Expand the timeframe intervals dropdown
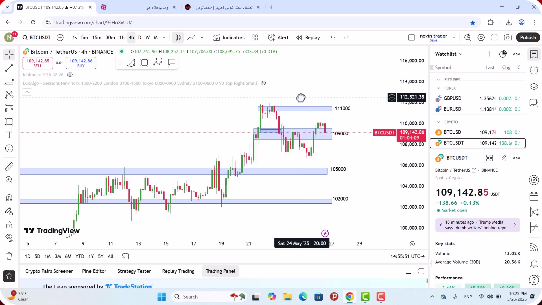The width and height of the screenshot is (542, 305). 164,38
